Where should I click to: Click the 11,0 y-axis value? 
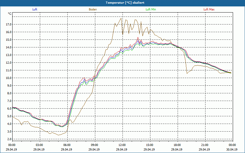(9, 70)
